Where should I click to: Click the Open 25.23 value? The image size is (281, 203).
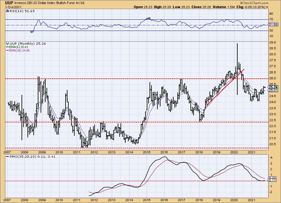tap(143, 7)
